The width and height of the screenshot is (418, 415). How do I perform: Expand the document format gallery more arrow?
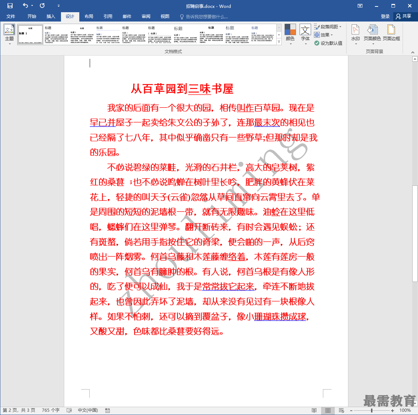[279, 42]
